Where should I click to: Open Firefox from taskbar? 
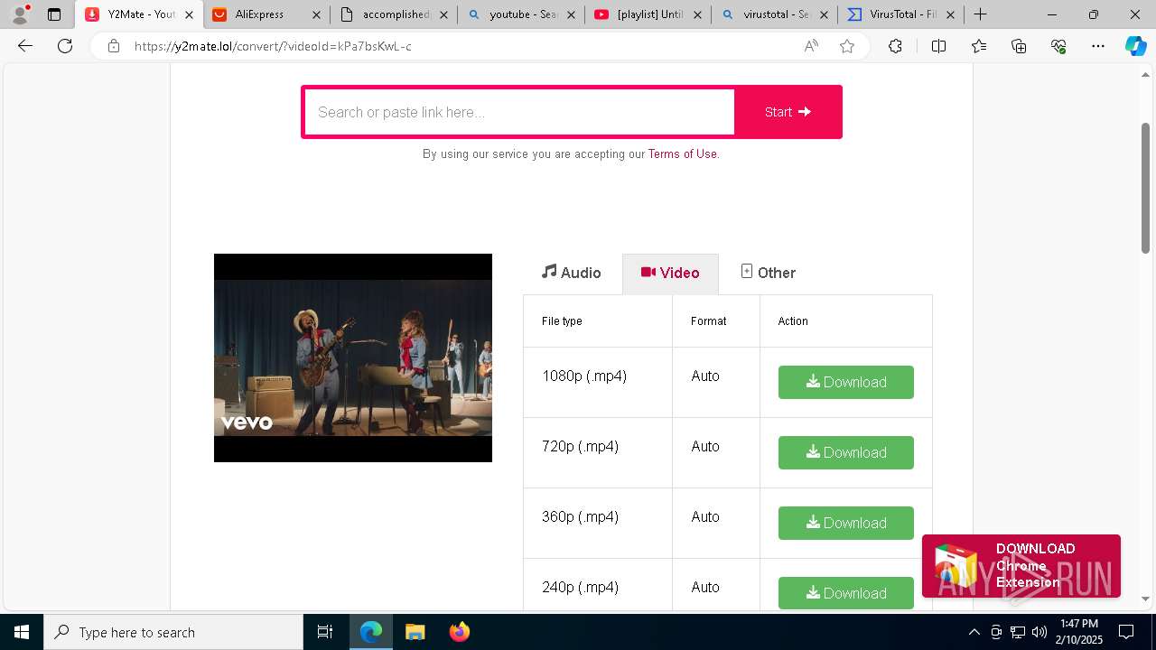tap(459, 632)
